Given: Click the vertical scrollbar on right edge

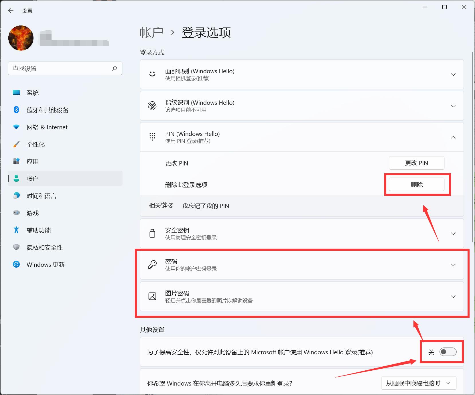Looking at the screenshot, I should coord(472,147).
